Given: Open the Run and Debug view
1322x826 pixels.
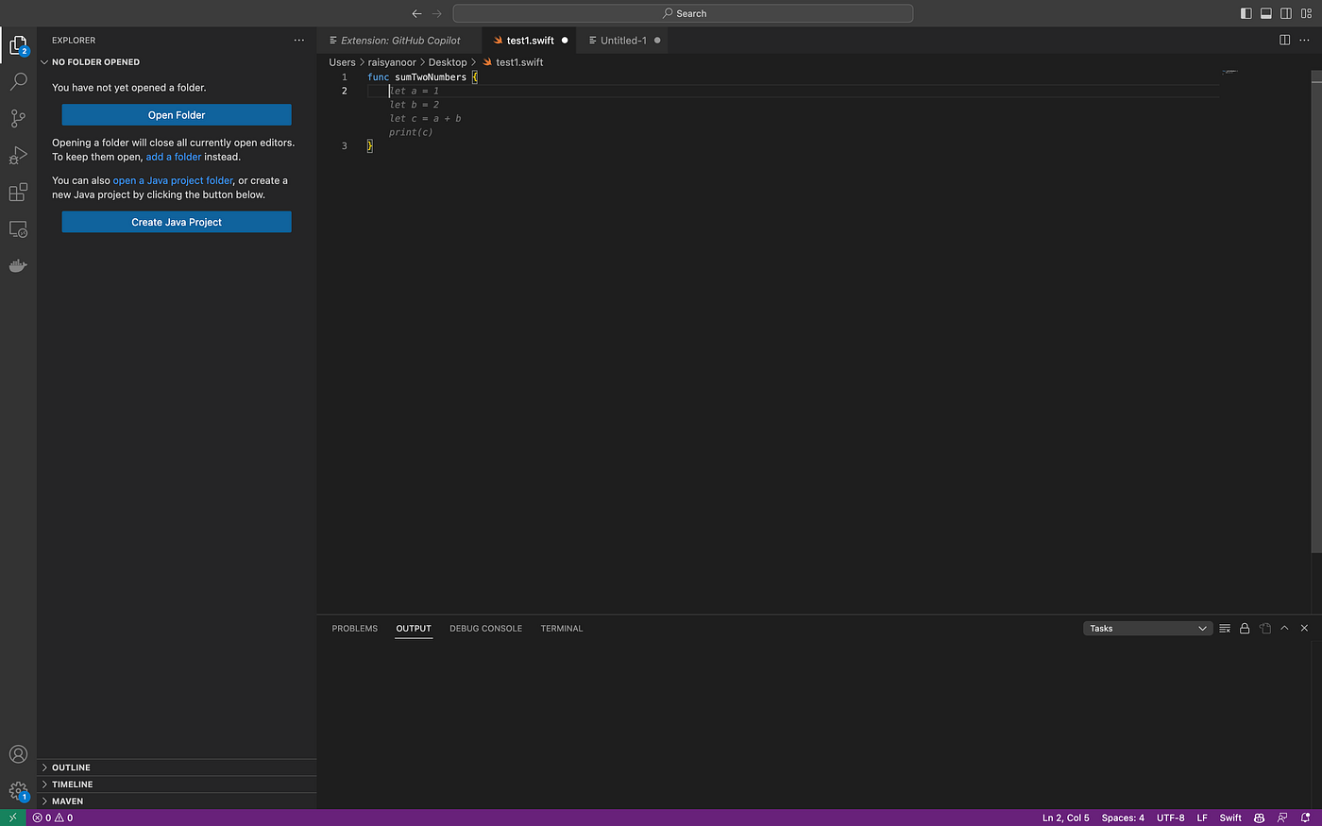Looking at the screenshot, I should click(x=18, y=156).
